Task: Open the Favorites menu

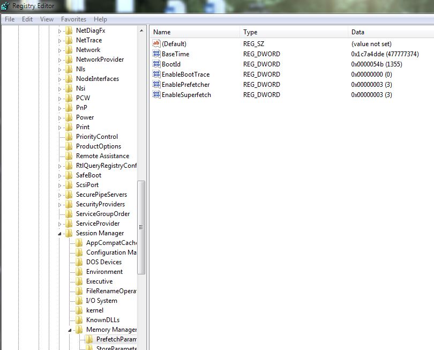Action: click(73, 19)
